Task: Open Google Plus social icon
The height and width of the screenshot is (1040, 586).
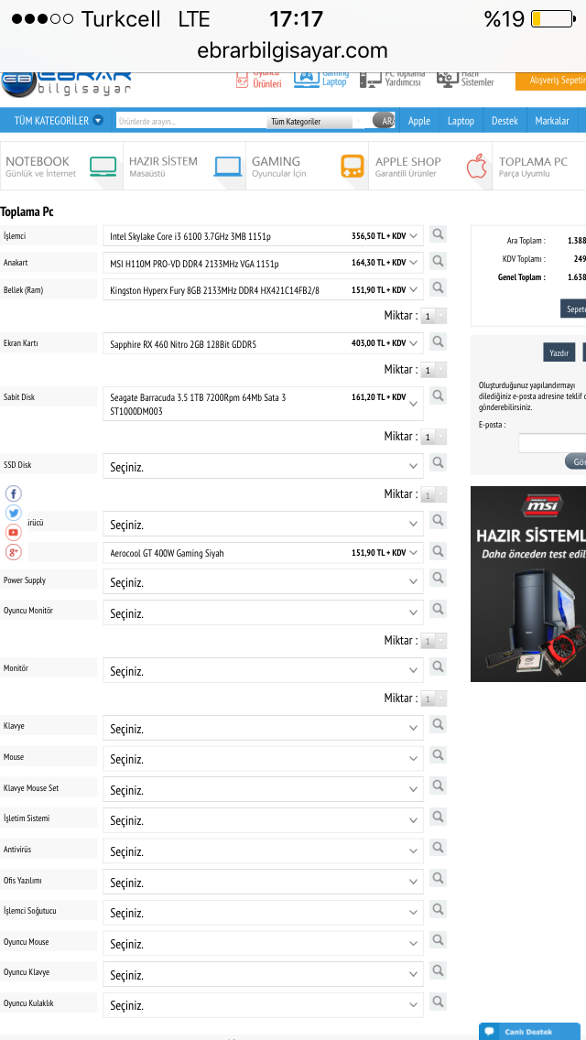Action: coord(13,552)
